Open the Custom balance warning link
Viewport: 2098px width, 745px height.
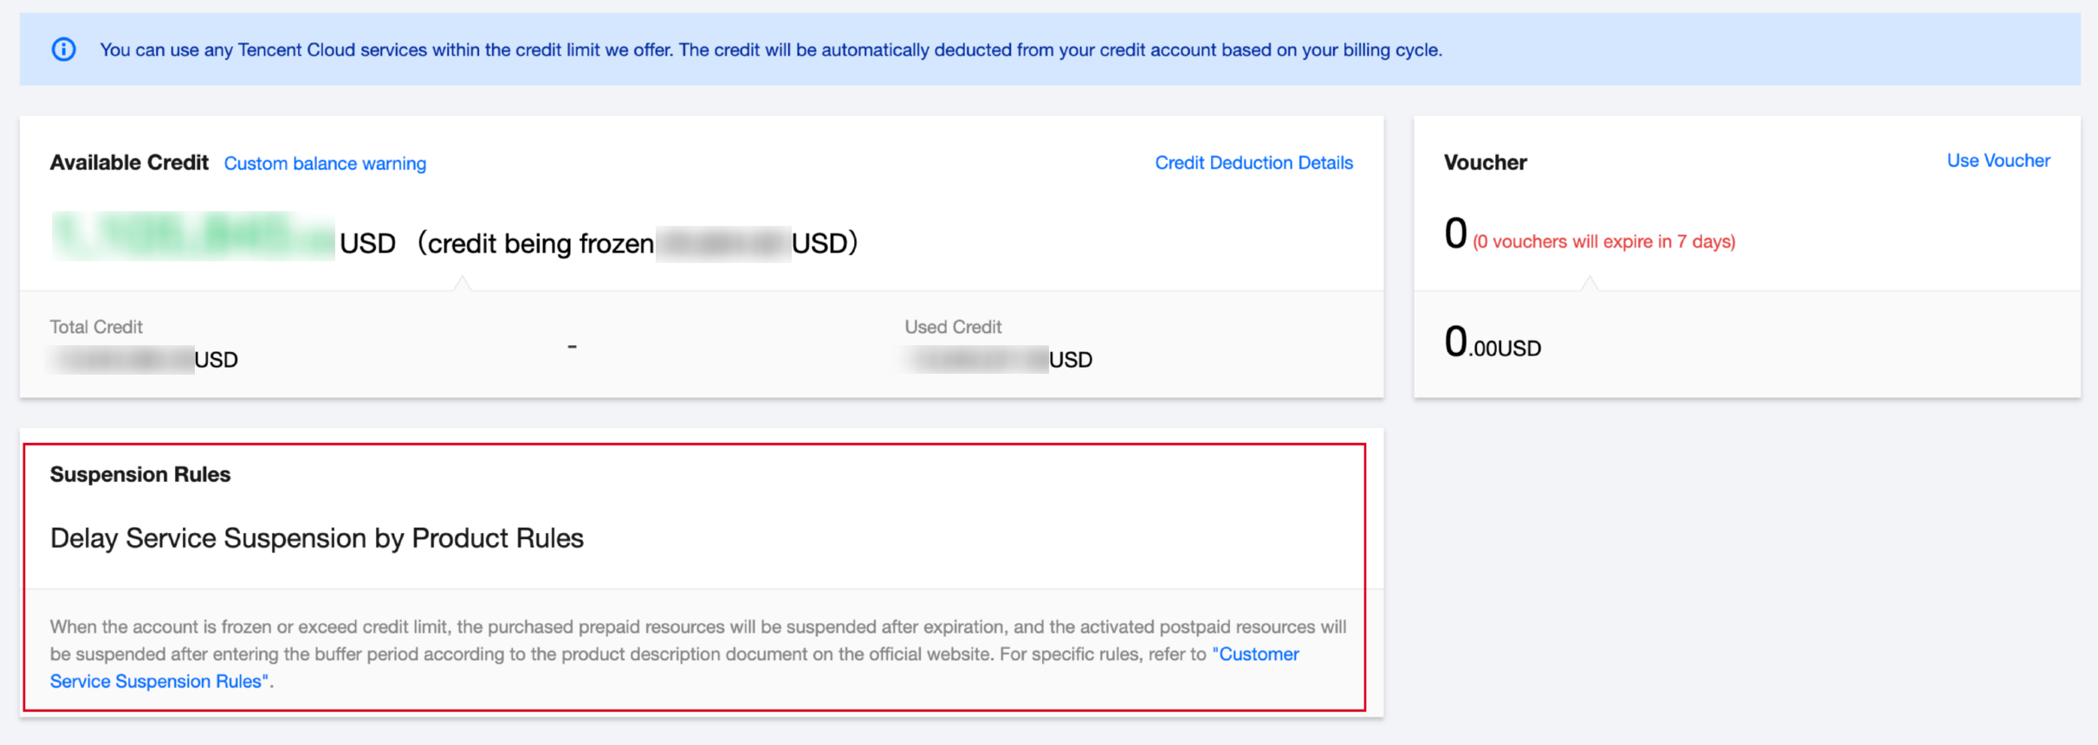pos(325,164)
